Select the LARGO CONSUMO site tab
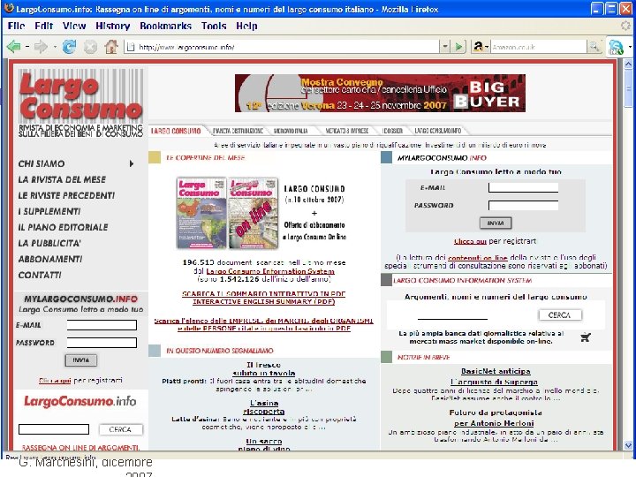The height and width of the screenshot is (477, 636). 176,131
